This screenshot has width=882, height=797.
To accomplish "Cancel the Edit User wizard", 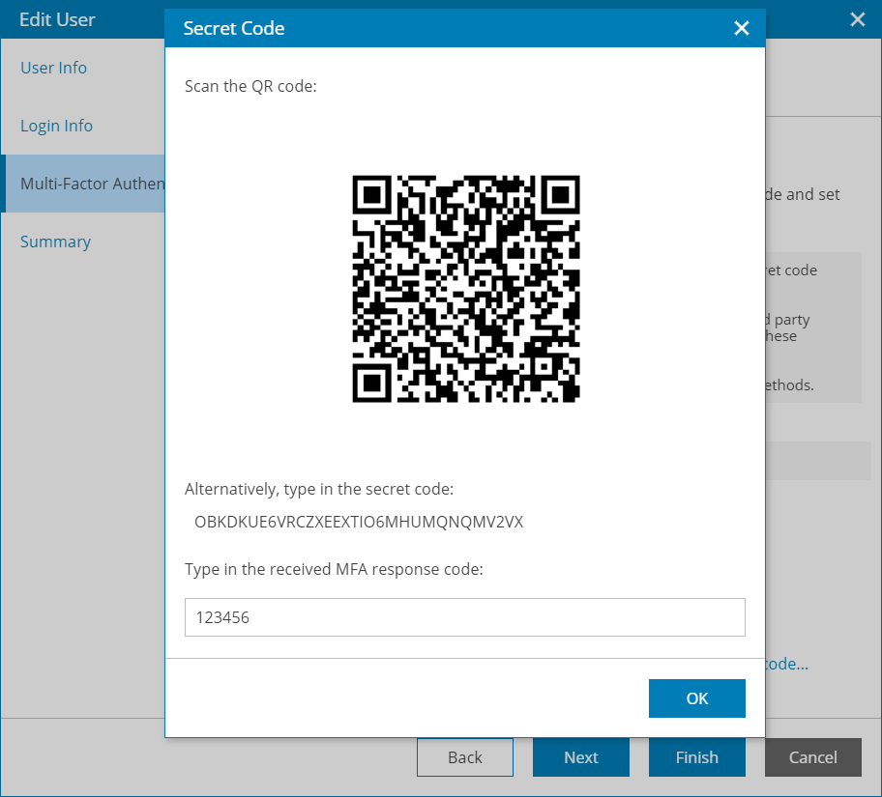I will (x=812, y=757).
